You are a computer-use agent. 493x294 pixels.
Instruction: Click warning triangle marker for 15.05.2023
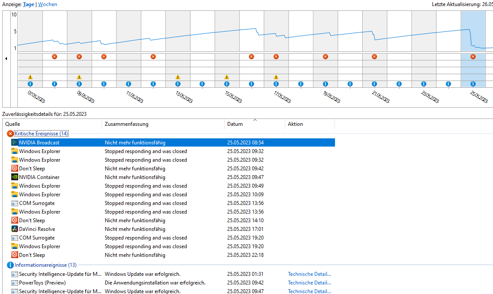[227, 77]
